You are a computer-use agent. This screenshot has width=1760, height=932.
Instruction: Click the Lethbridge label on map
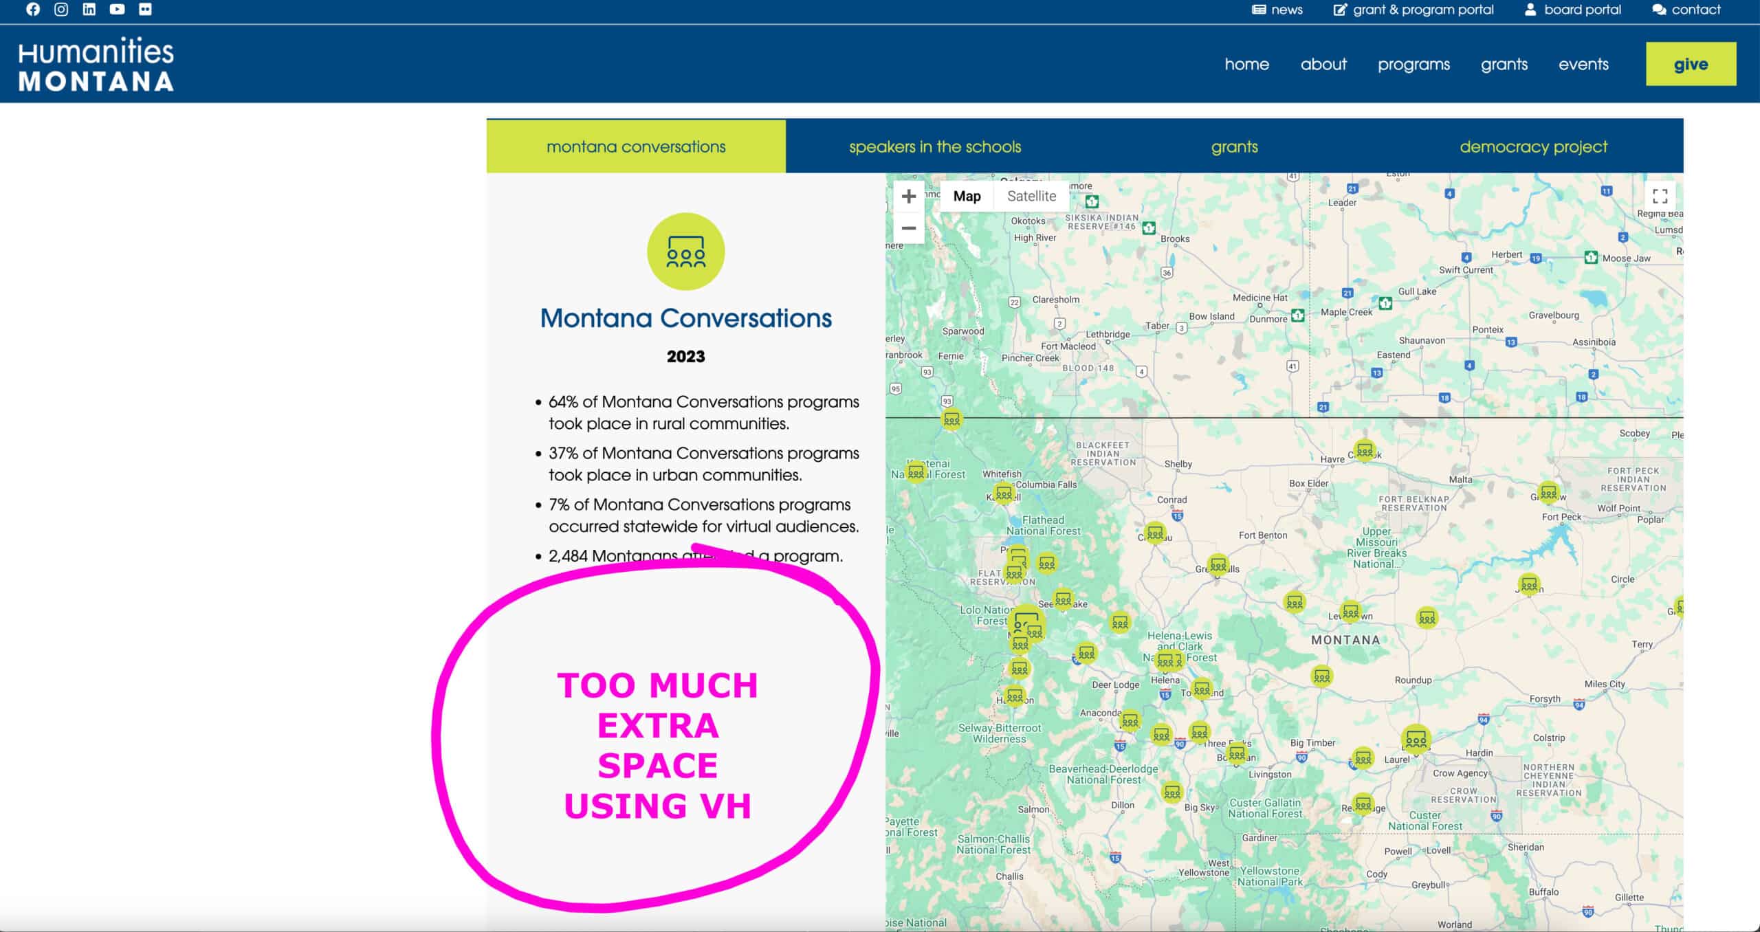(1108, 334)
